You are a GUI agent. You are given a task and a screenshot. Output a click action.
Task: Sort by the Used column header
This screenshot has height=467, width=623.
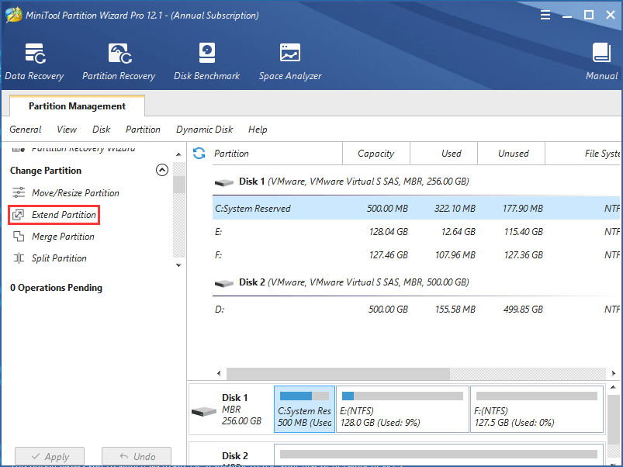coord(444,154)
